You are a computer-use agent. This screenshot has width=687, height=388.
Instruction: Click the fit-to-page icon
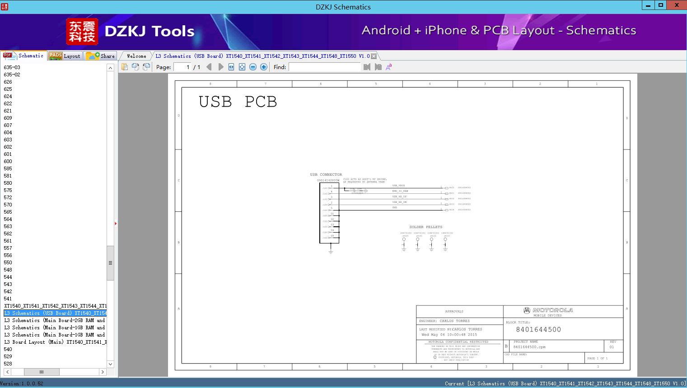[x=242, y=67]
